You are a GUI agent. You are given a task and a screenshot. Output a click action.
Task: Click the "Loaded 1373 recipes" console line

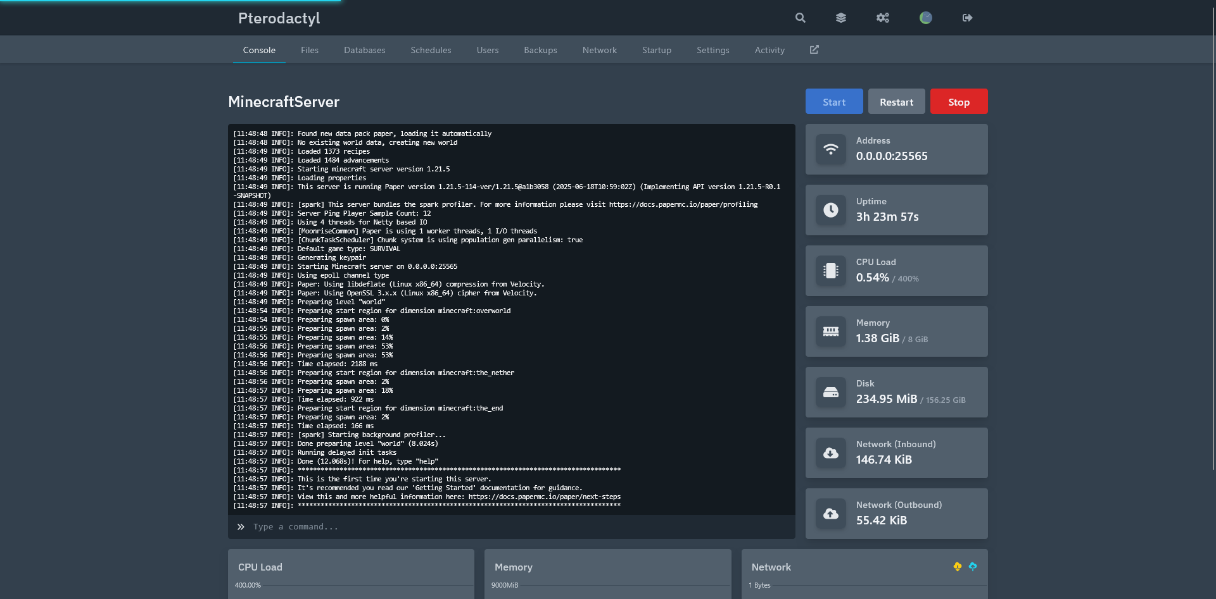(301, 151)
